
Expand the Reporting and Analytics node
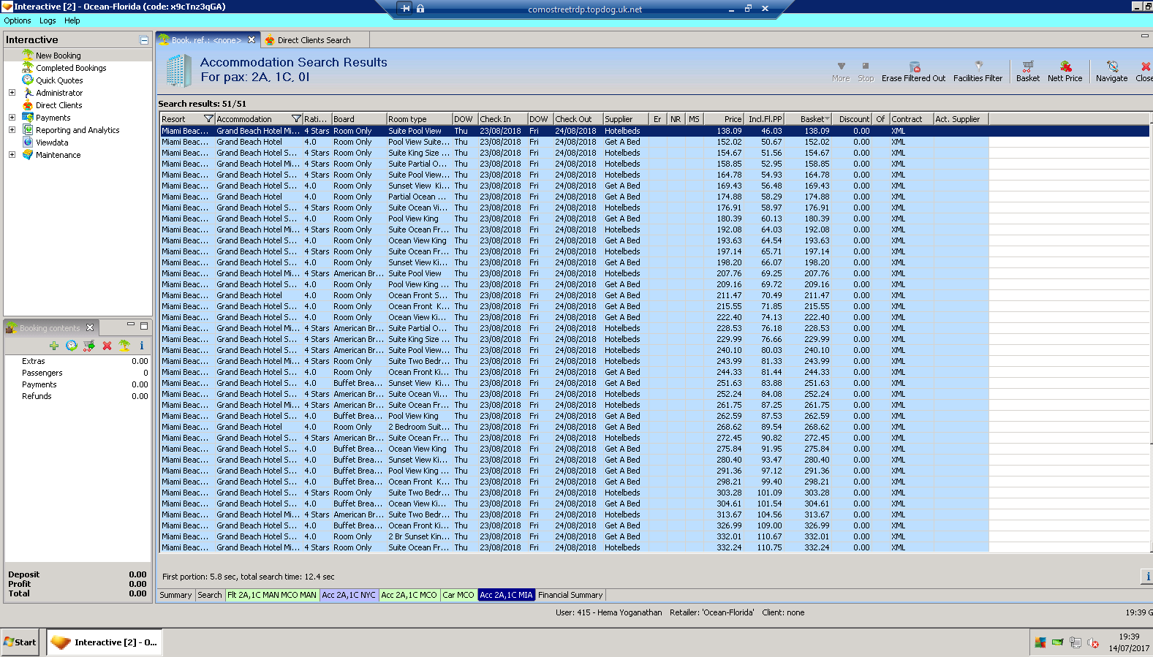click(x=12, y=130)
